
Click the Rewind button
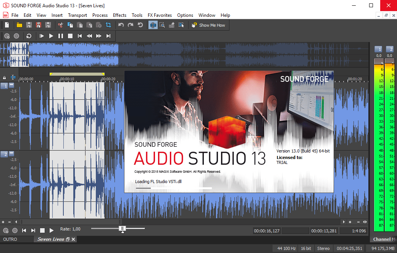89,36
